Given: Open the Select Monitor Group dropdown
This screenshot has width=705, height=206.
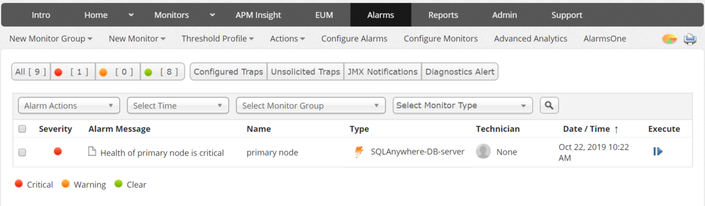Looking at the screenshot, I should pos(310,106).
